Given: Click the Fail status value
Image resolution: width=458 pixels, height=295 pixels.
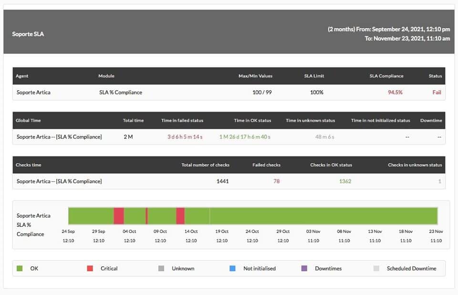Looking at the screenshot, I should (437, 93).
